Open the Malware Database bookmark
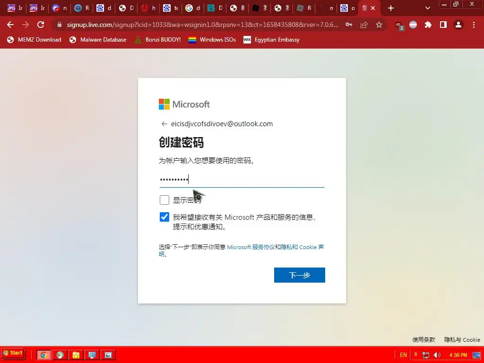The image size is (484, 363). (98, 40)
